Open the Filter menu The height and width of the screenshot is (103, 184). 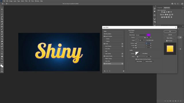coord(26,1)
